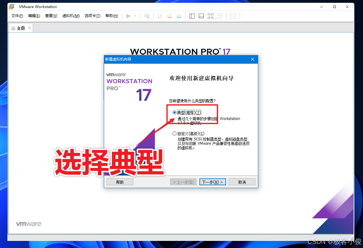
Task: Click the console view toolbar icon
Action: pyautogui.click(x=233, y=16)
